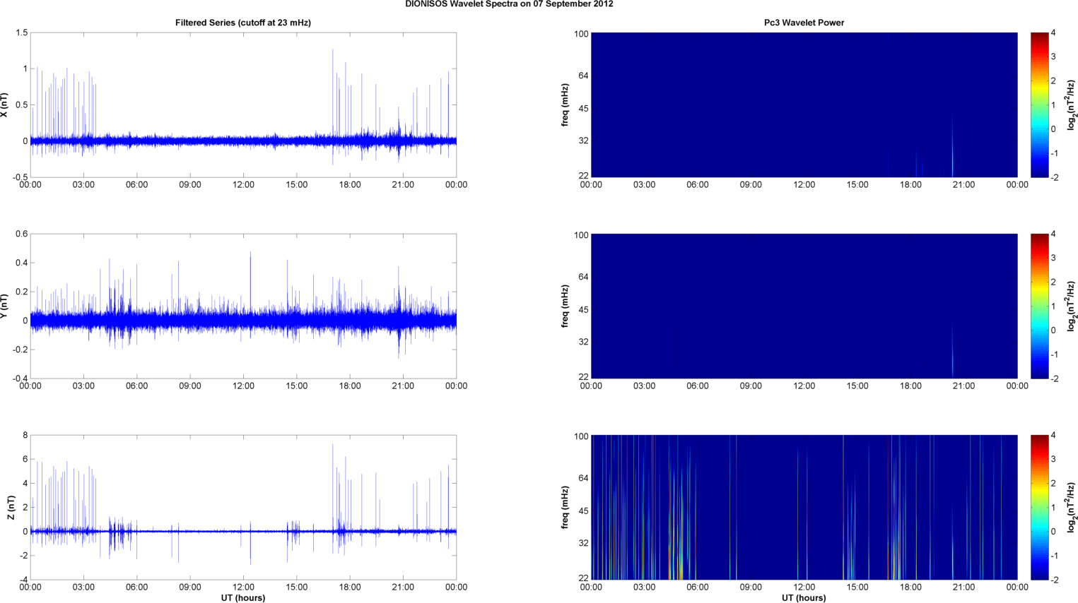Click the '0.6' tick on Y (nT) axis
This screenshot has width=1078, height=603.
click(21, 234)
